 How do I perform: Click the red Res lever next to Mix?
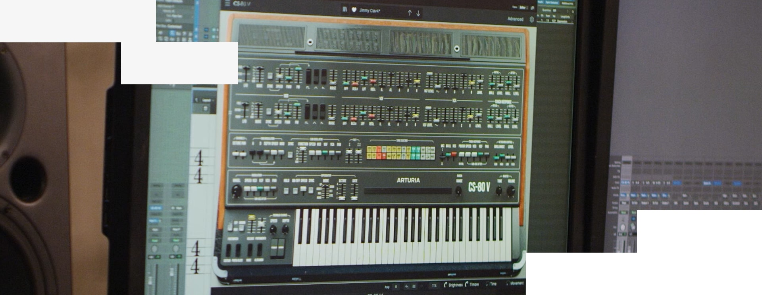454,154
